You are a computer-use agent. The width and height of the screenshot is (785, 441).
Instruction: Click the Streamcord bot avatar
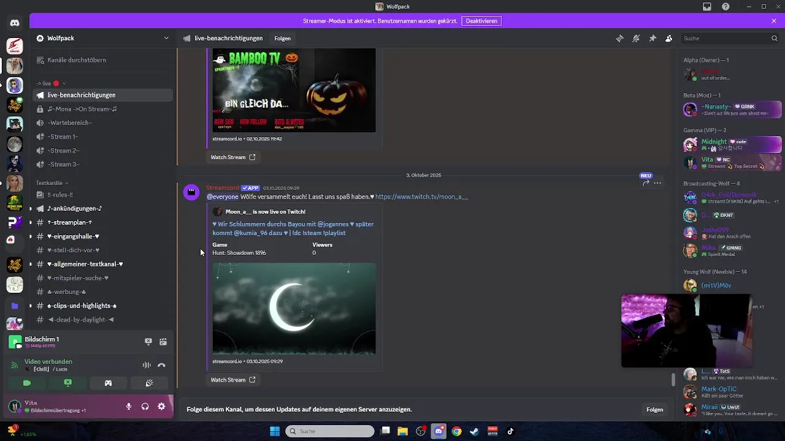pyautogui.click(x=191, y=192)
